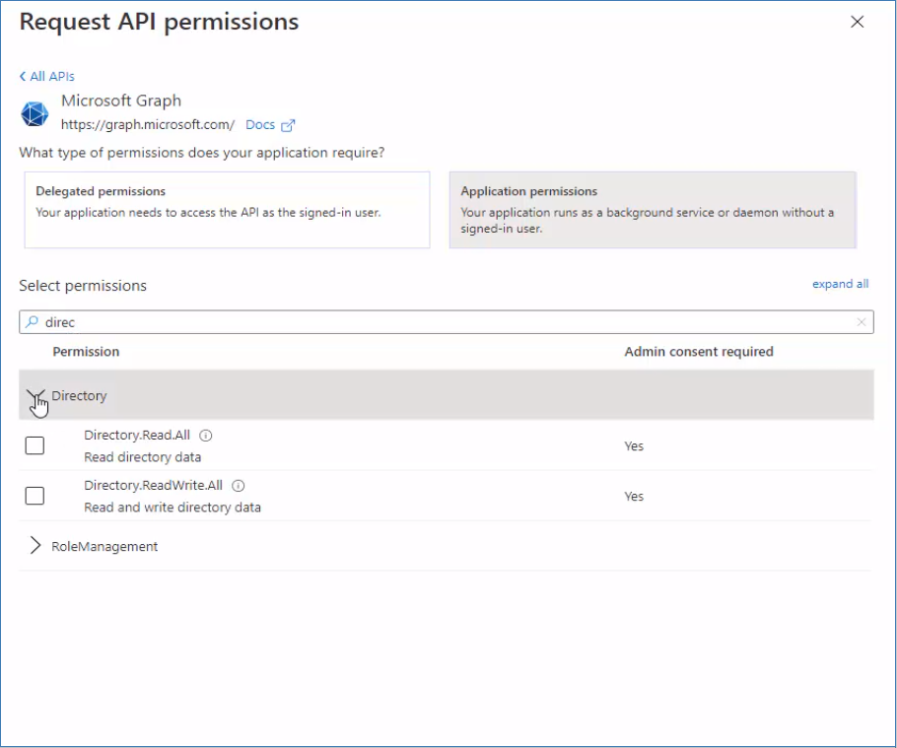Click info icon next to Directory.Read.All
Image resolution: width=897 pixels, height=748 pixels.
coord(207,436)
